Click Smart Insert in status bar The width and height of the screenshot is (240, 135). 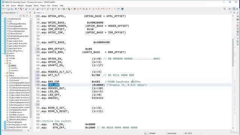(172, 133)
